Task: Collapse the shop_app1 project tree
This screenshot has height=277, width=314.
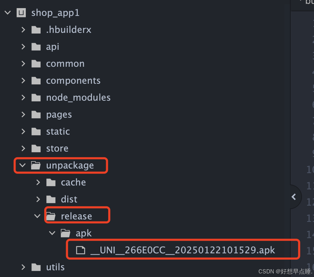Action: (x=7, y=12)
